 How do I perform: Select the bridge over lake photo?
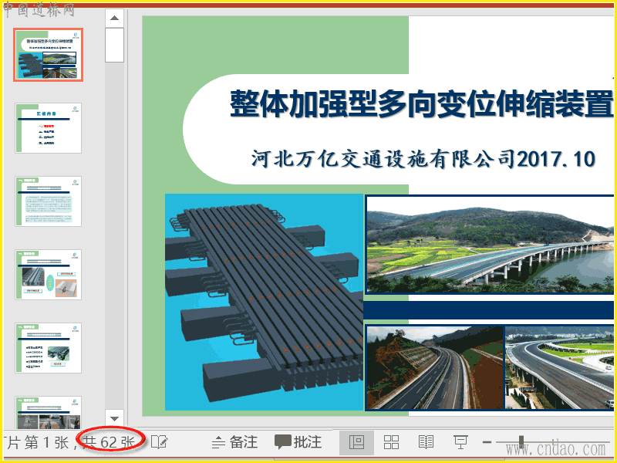(x=490, y=245)
